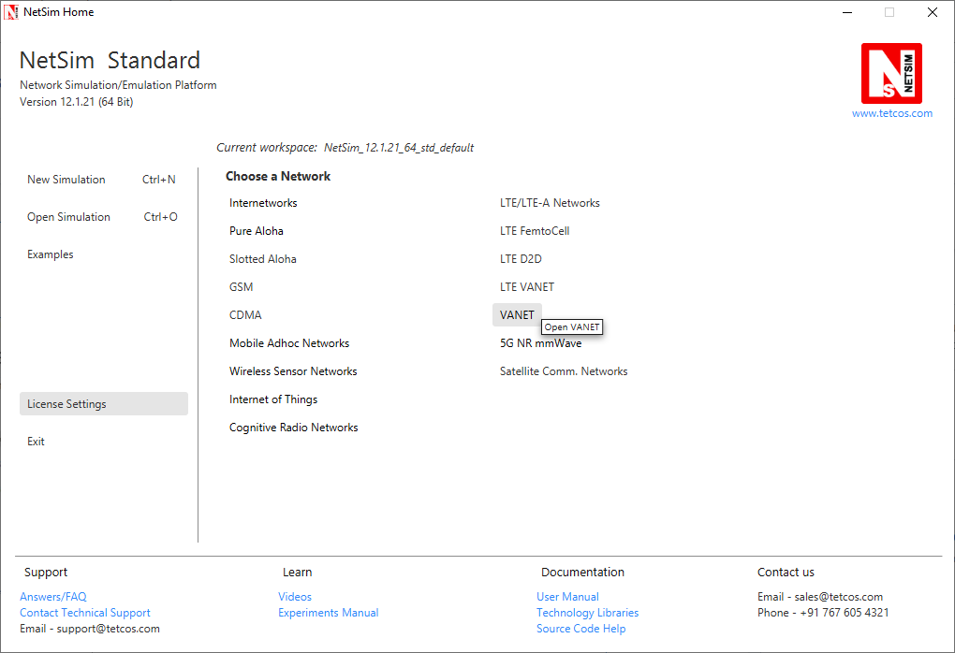Minimize the NetSim Home window

click(847, 12)
